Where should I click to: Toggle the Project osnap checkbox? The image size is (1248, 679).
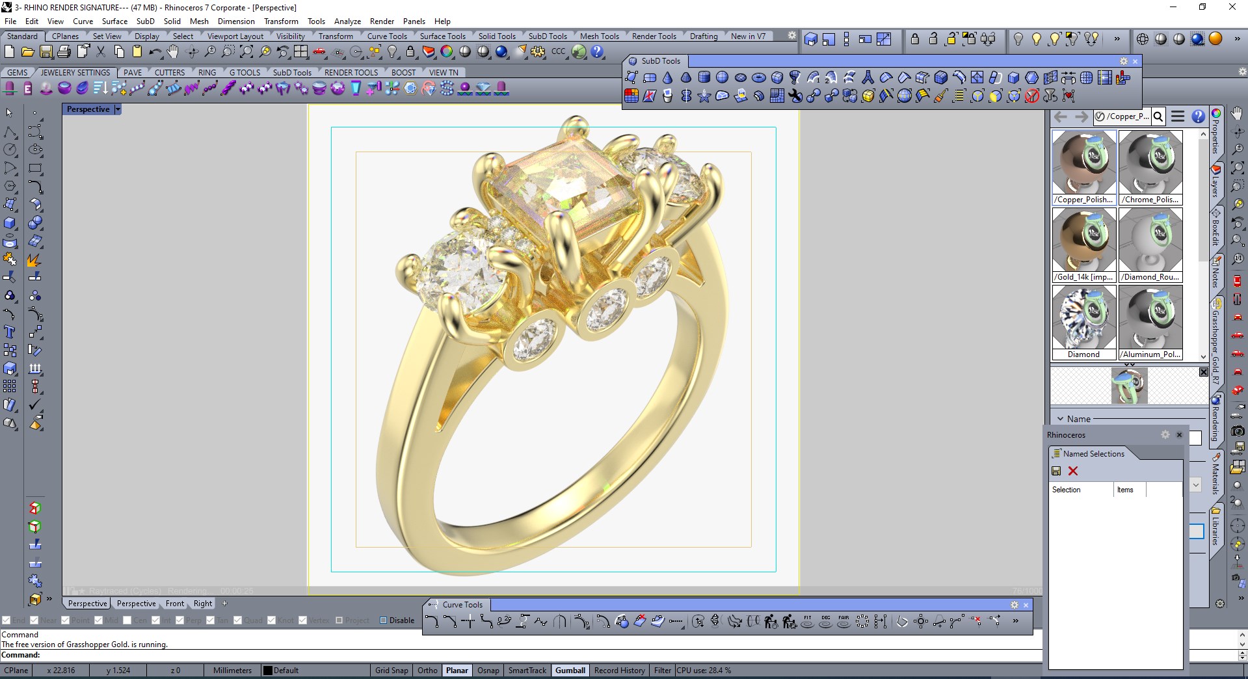click(x=339, y=620)
